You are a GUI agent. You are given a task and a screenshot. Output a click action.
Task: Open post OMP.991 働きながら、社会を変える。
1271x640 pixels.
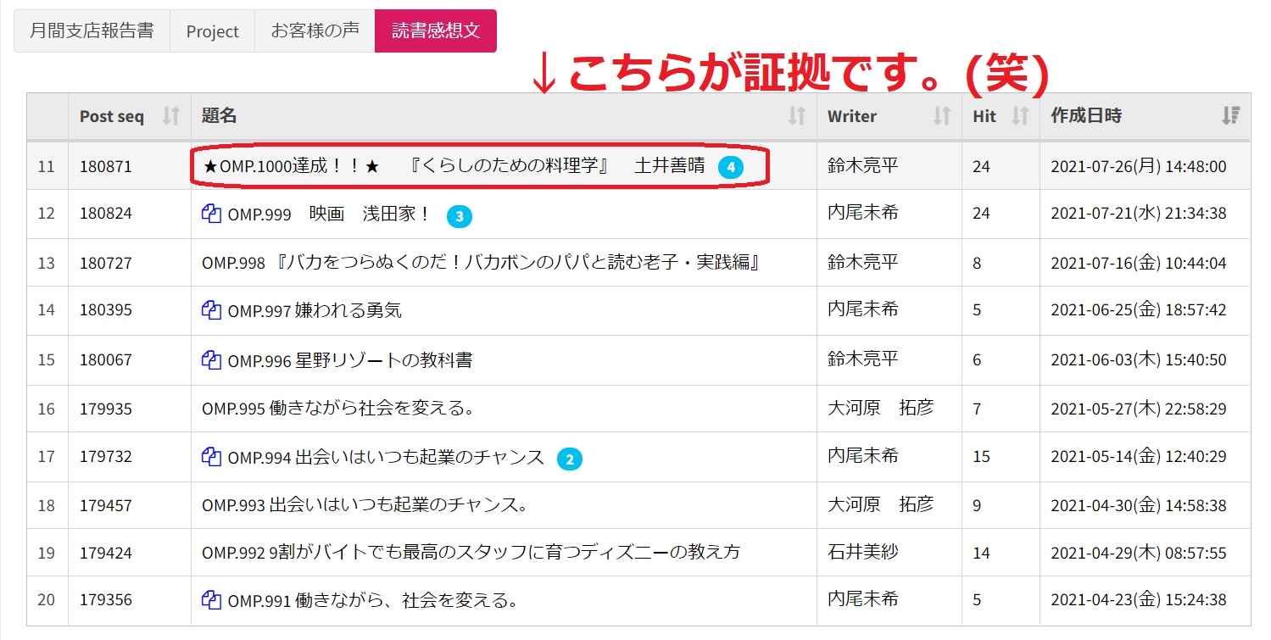coord(373,601)
